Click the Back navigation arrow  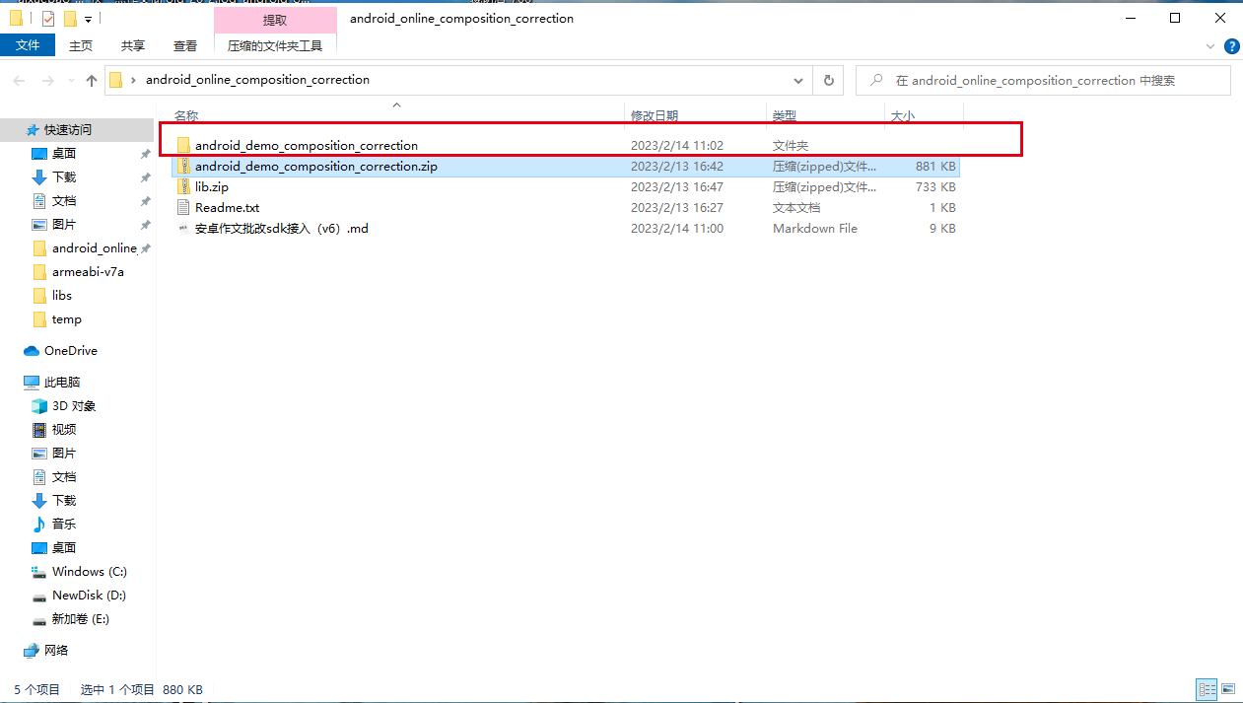(x=20, y=81)
